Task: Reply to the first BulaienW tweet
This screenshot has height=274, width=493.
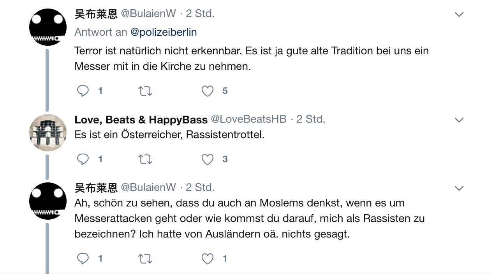Action: point(83,91)
